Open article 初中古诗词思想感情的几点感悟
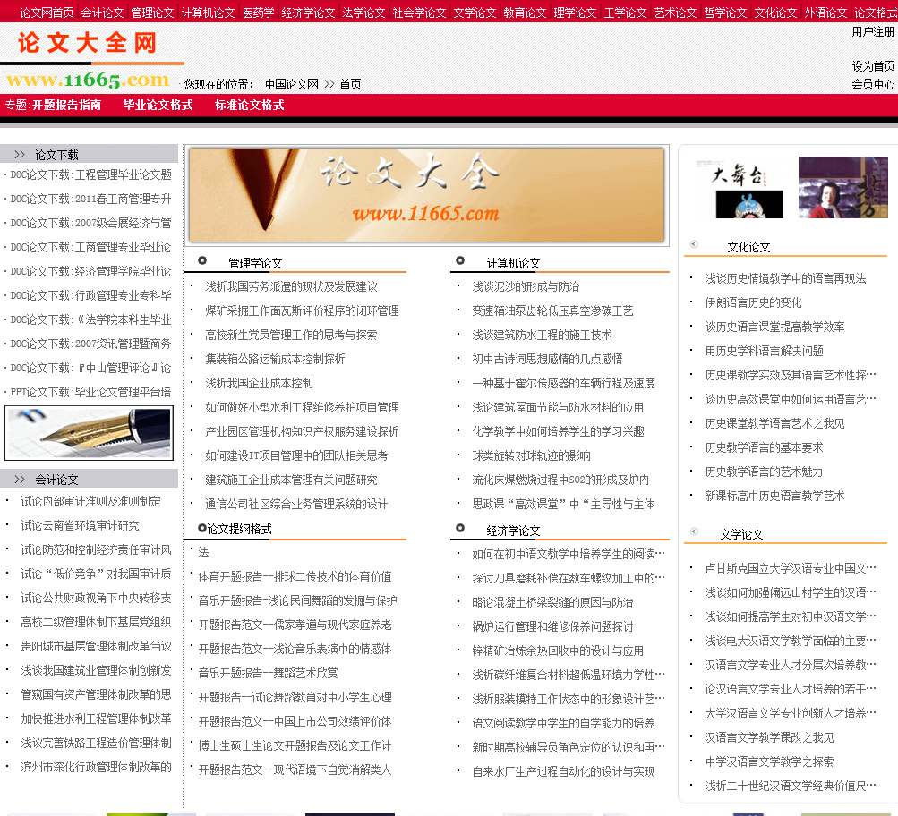898x816 pixels. click(x=548, y=360)
